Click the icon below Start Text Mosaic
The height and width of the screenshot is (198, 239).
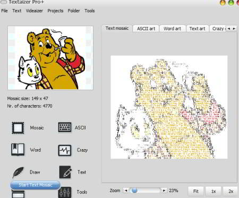(18, 194)
